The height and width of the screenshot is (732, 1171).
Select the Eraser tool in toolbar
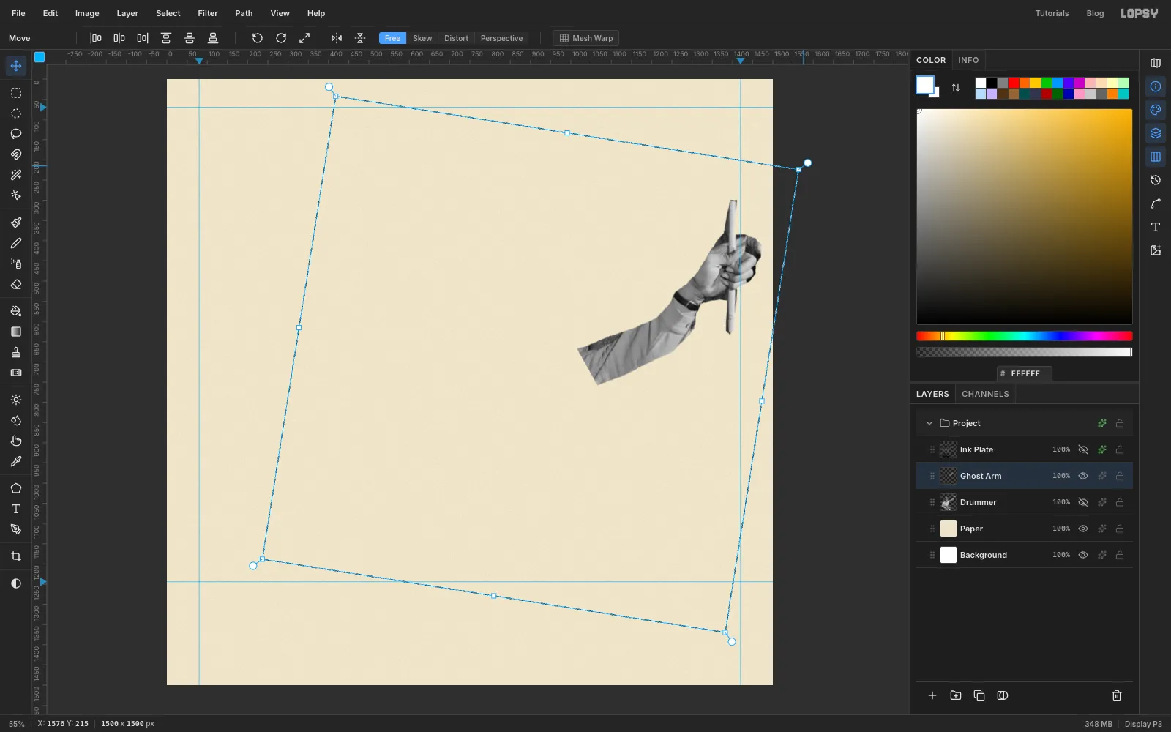[16, 285]
